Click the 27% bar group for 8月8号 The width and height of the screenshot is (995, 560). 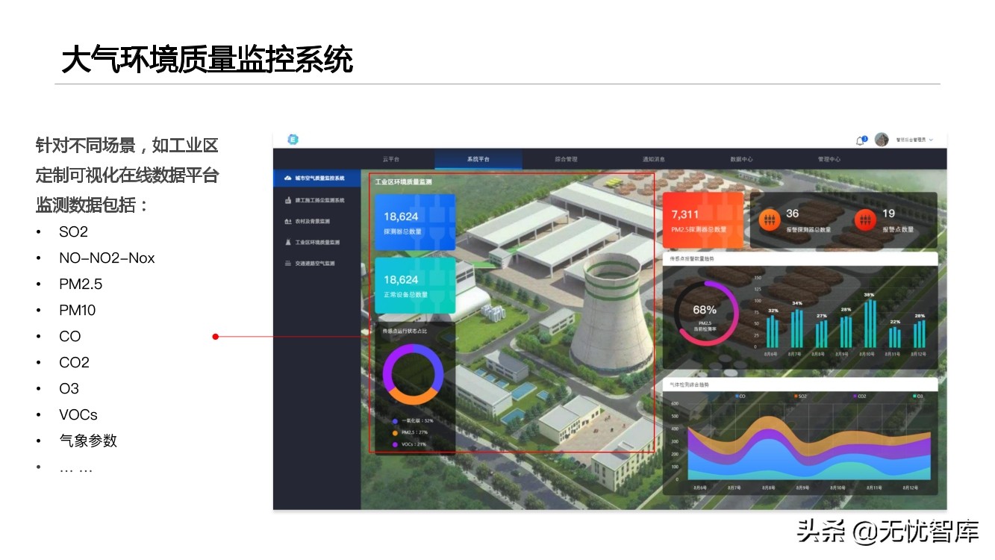[821, 334]
